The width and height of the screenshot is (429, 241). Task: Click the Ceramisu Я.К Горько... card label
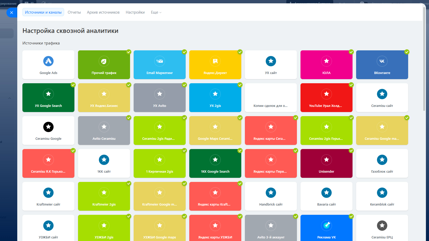(x=48, y=172)
